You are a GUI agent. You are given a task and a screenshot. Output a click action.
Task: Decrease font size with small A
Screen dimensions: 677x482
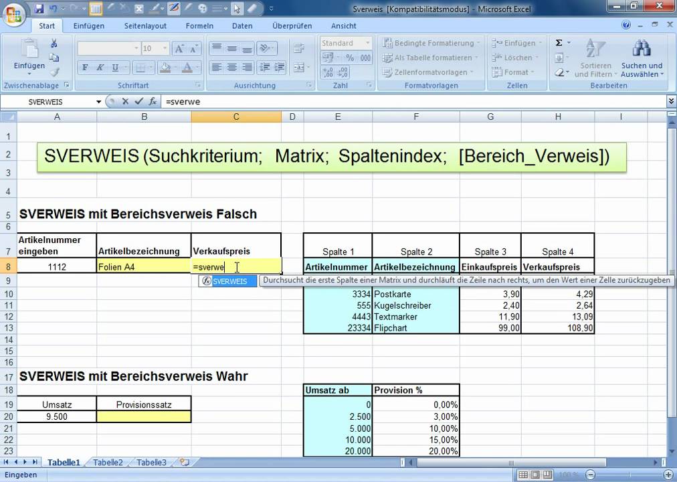(x=194, y=48)
